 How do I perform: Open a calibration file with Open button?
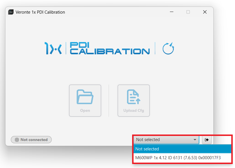click(x=85, y=100)
